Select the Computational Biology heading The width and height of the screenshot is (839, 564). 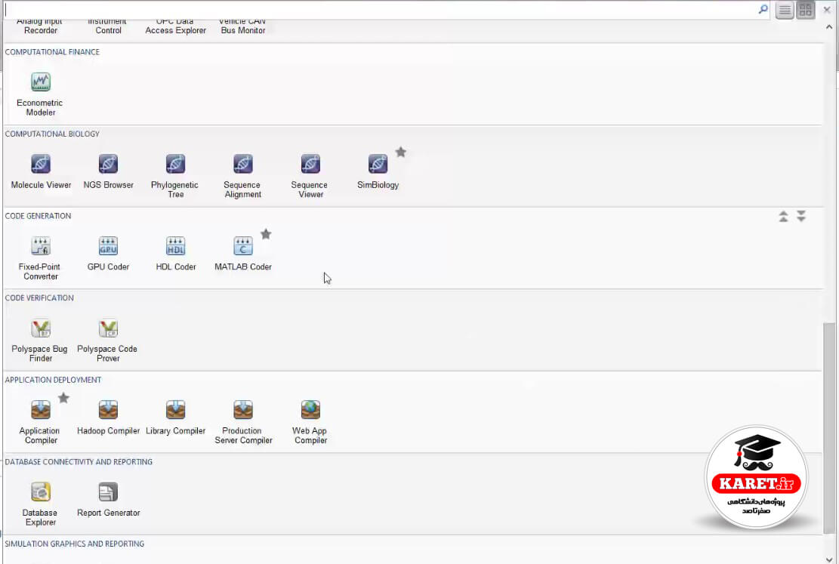coord(52,134)
